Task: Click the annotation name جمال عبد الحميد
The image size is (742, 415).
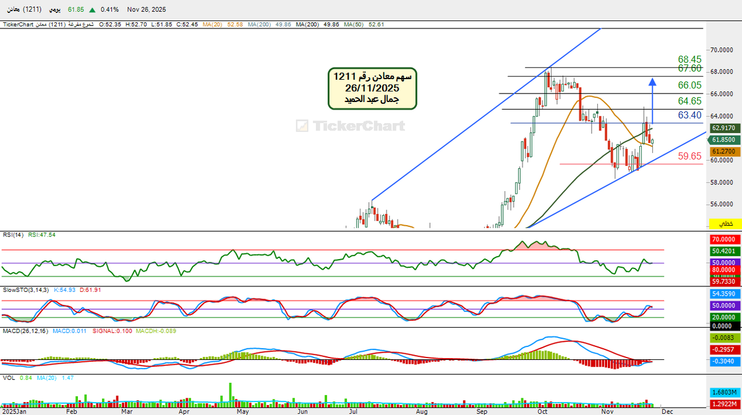Action: coord(372,99)
